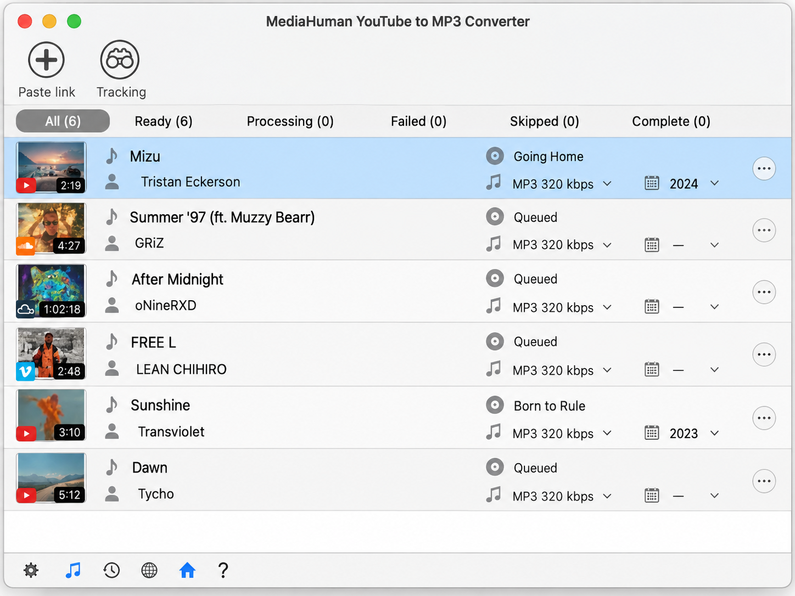795x596 pixels.
Task: Switch to the Complete (0) tab
Action: [x=671, y=121]
